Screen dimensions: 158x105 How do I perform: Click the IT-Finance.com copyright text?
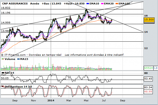pyautogui.click(x=31, y=55)
